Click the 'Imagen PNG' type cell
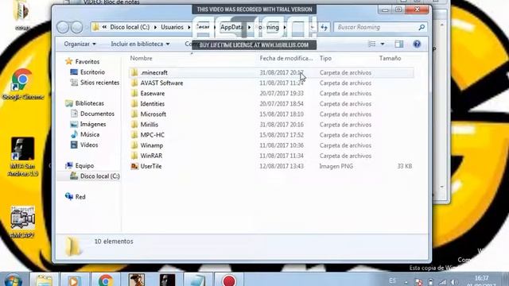The image size is (509, 286). pos(336,166)
